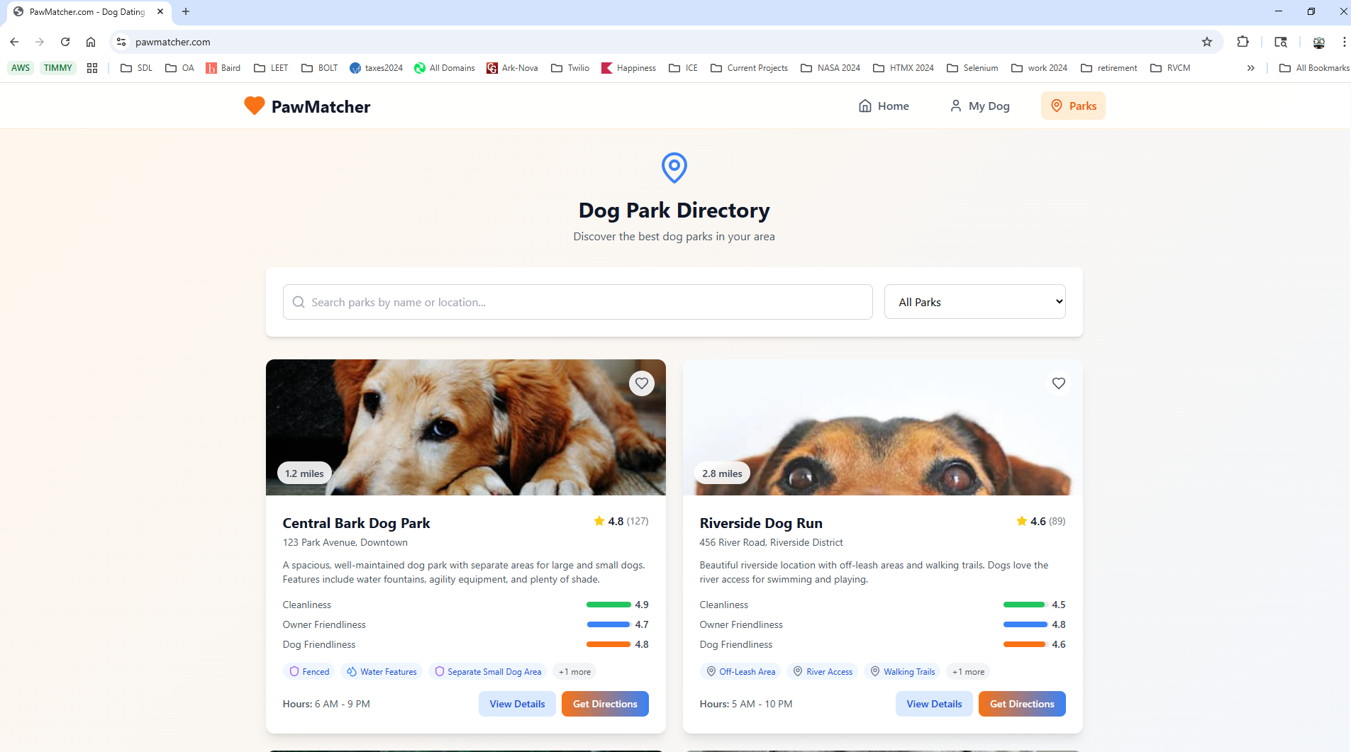
Task: Open the apps grid bookmark icon
Action: pos(92,68)
